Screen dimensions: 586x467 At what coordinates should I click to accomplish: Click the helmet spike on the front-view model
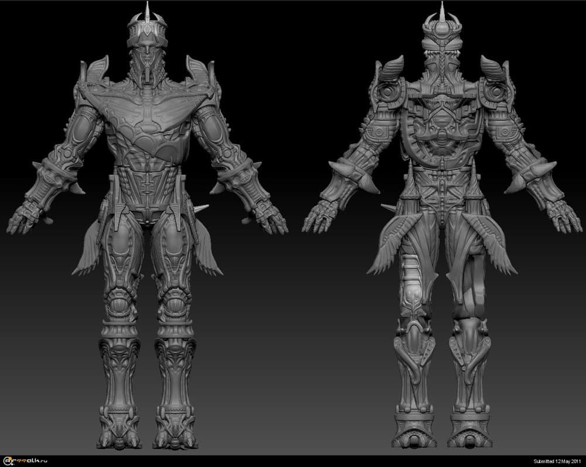click(x=146, y=10)
